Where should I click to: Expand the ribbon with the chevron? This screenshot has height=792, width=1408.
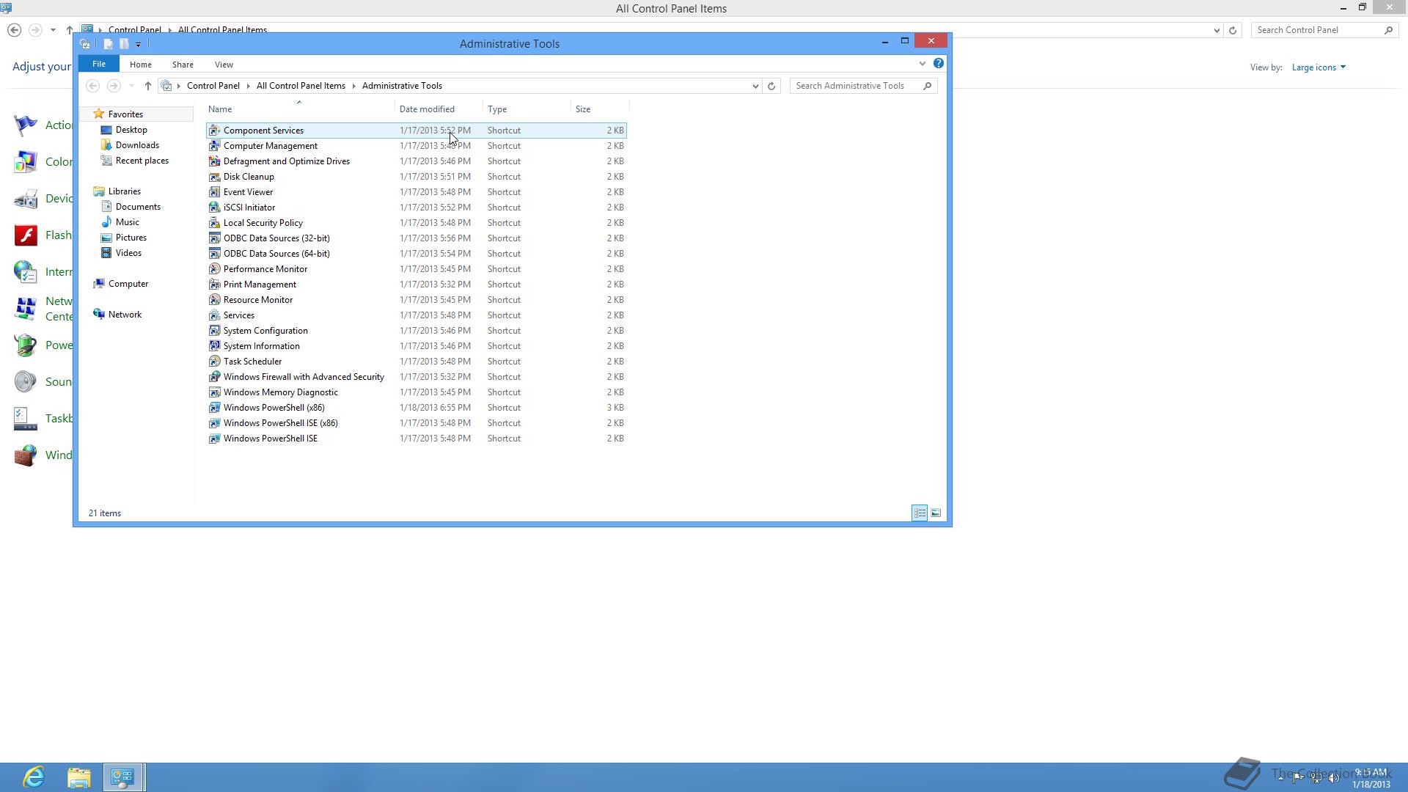[x=922, y=64]
